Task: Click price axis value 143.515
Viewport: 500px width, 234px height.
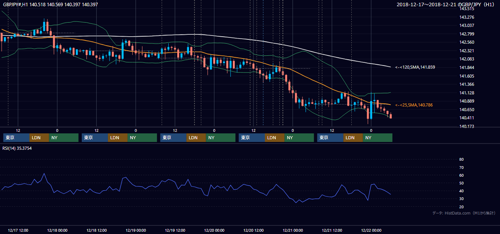Action: tap(467, 9)
